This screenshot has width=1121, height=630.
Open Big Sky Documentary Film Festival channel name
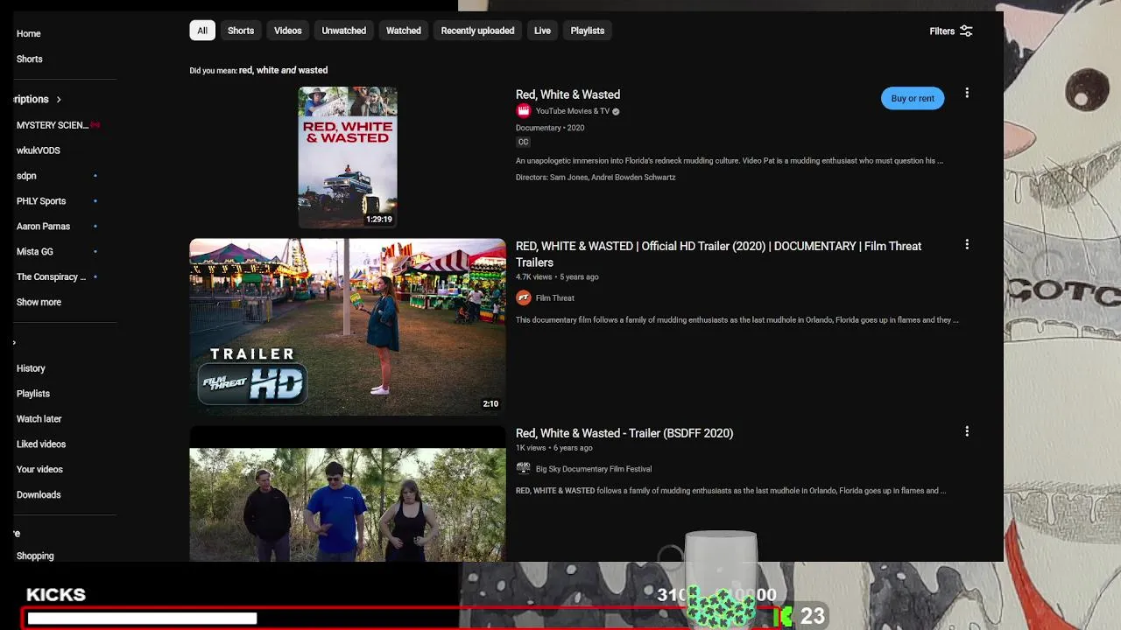(x=594, y=469)
